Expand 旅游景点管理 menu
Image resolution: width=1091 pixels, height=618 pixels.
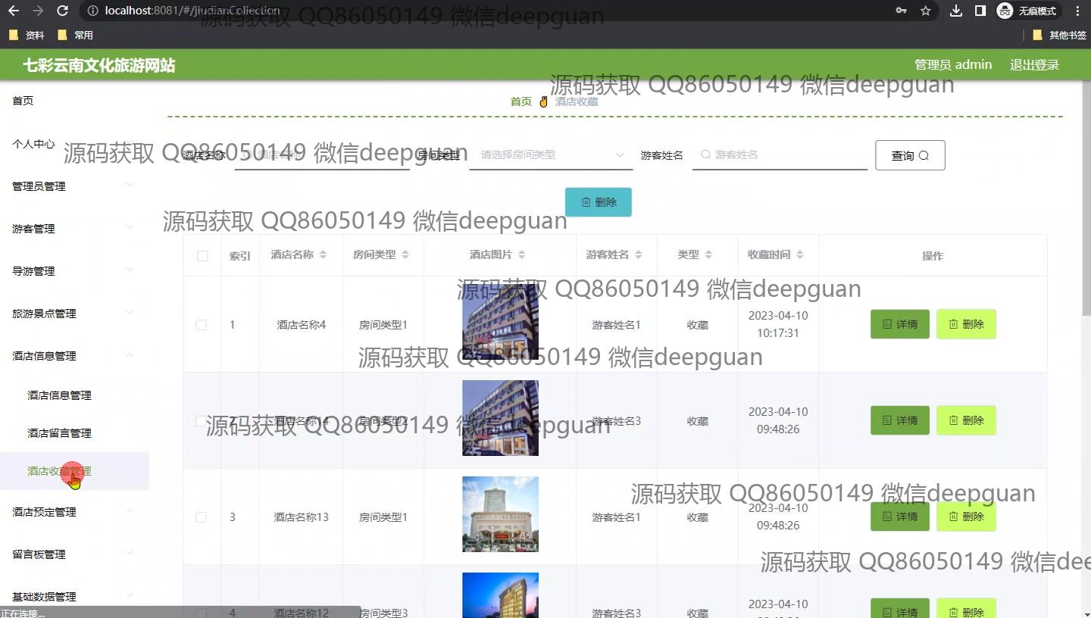click(74, 314)
